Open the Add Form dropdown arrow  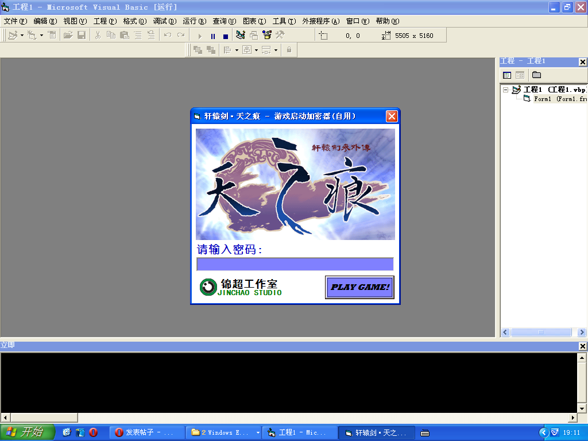[41, 35]
